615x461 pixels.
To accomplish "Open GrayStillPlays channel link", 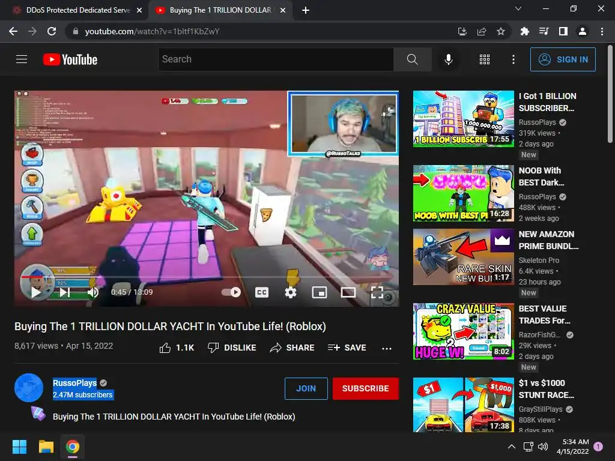I will tap(541, 409).
